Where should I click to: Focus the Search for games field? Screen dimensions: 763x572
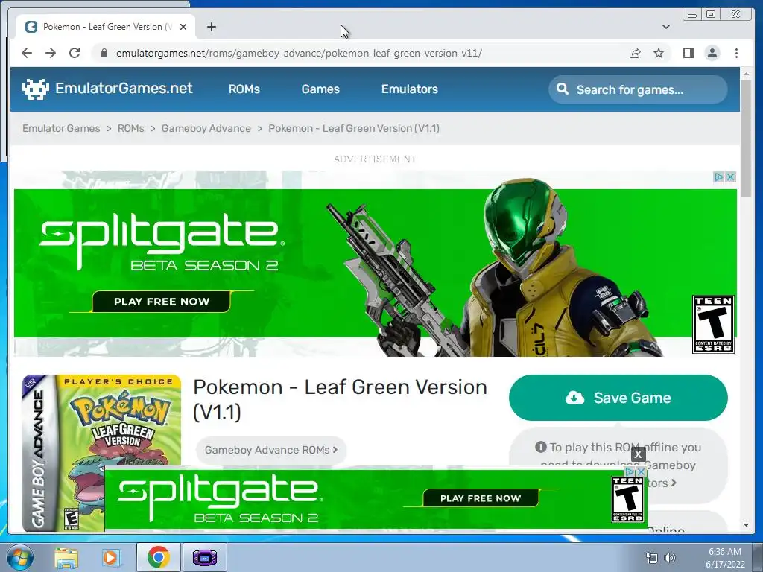point(638,89)
